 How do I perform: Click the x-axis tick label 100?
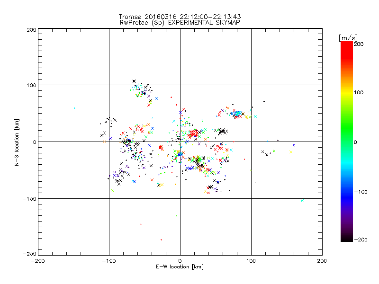click(x=251, y=261)
